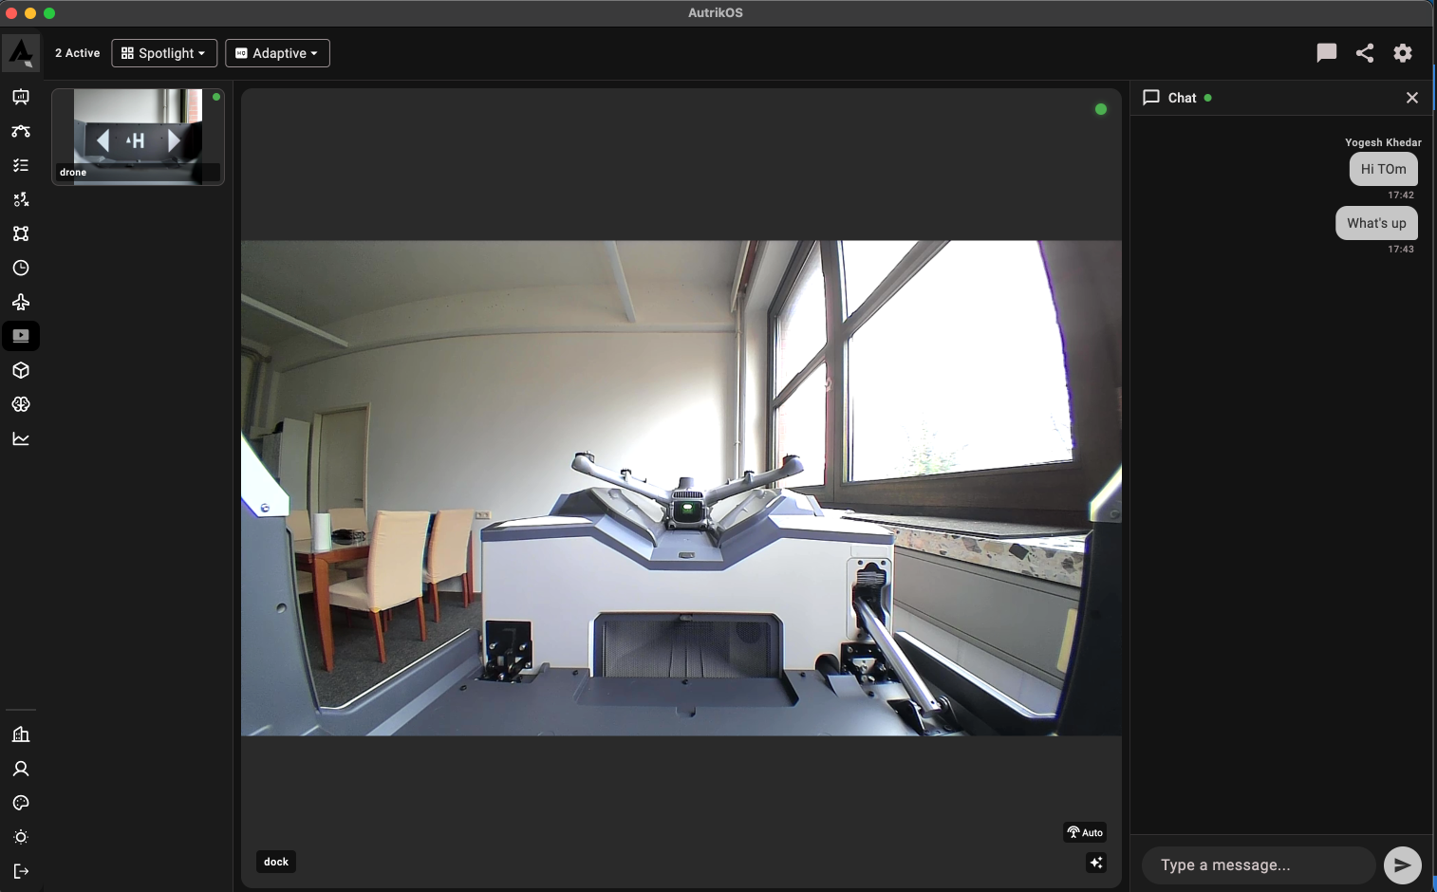Viewport: 1437px width, 892px height.
Task: Open the settings gear menu
Action: point(1403,53)
